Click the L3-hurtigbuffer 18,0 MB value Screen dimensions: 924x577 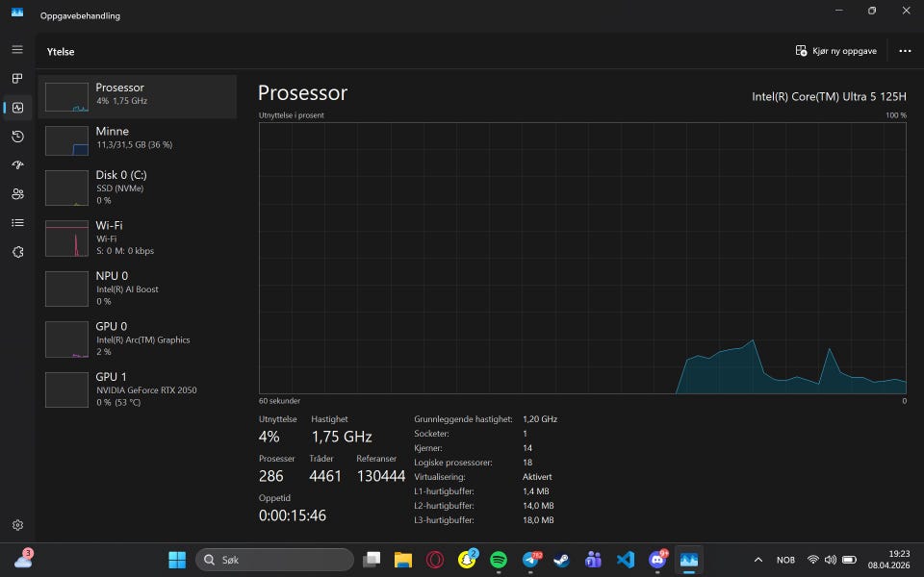(538, 520)
